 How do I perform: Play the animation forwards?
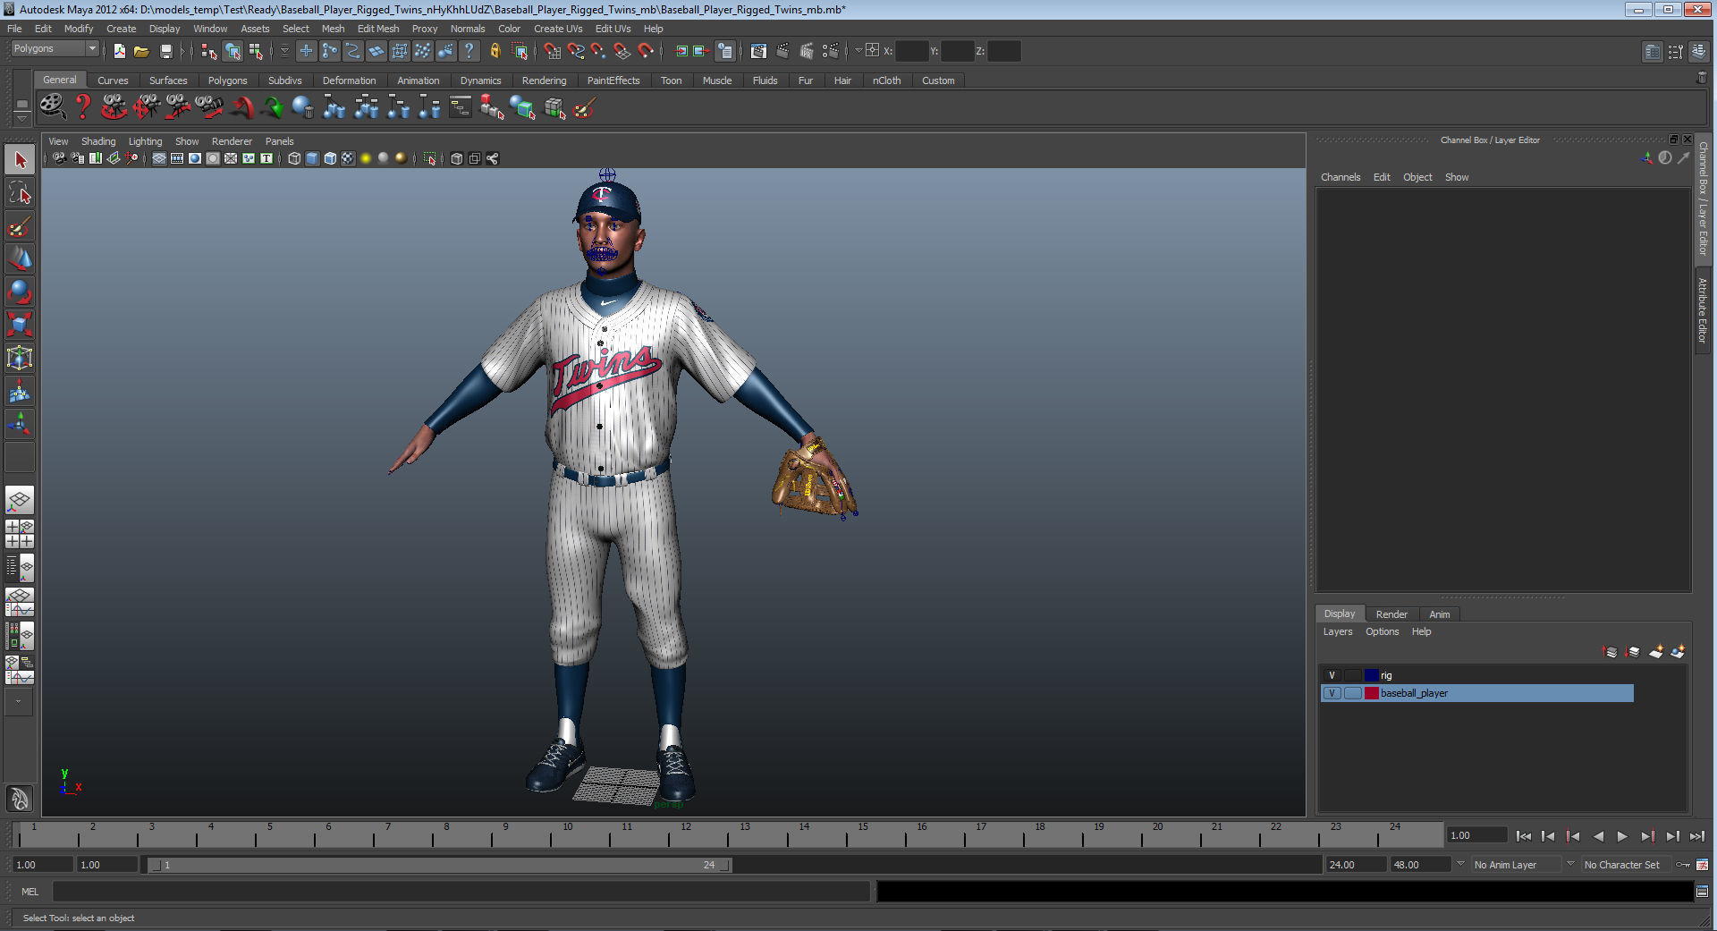click(x=1622, y=836)
